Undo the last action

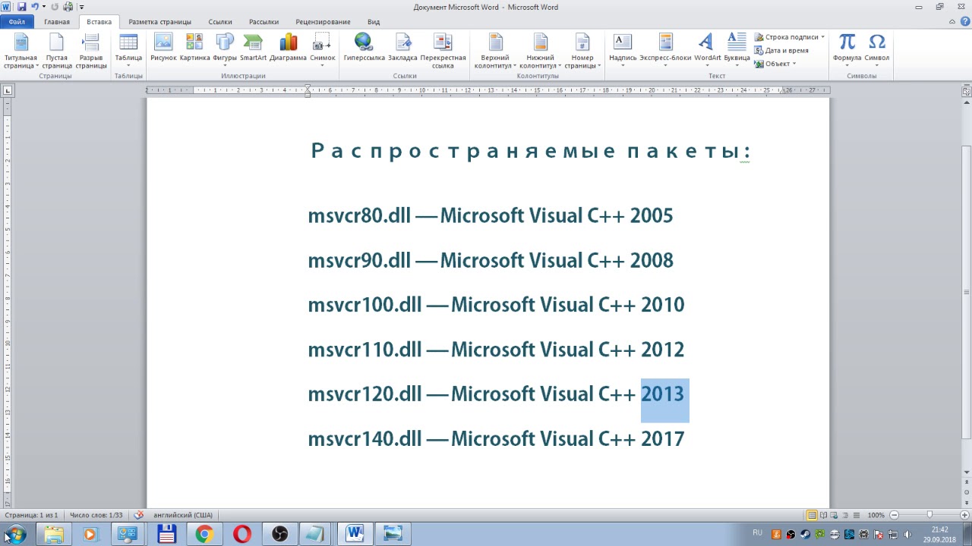click(35, 7)
